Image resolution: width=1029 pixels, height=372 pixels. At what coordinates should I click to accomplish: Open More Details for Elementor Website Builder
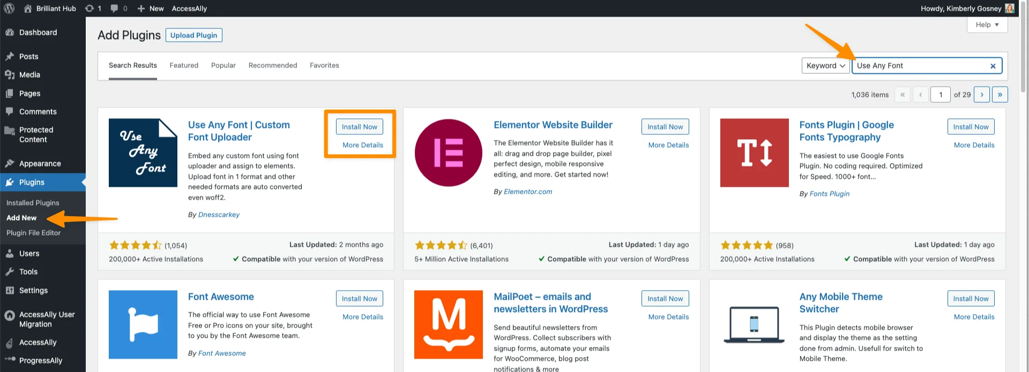click(668, 145)
